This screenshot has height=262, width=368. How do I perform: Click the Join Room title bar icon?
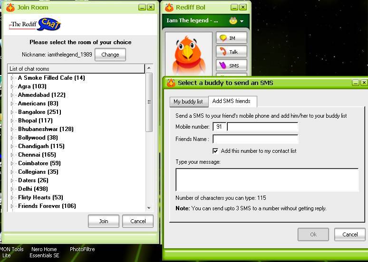click(x=10, y=7)
